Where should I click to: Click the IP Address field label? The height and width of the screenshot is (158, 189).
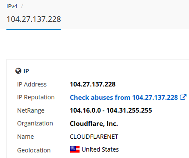tap(32, 84)
